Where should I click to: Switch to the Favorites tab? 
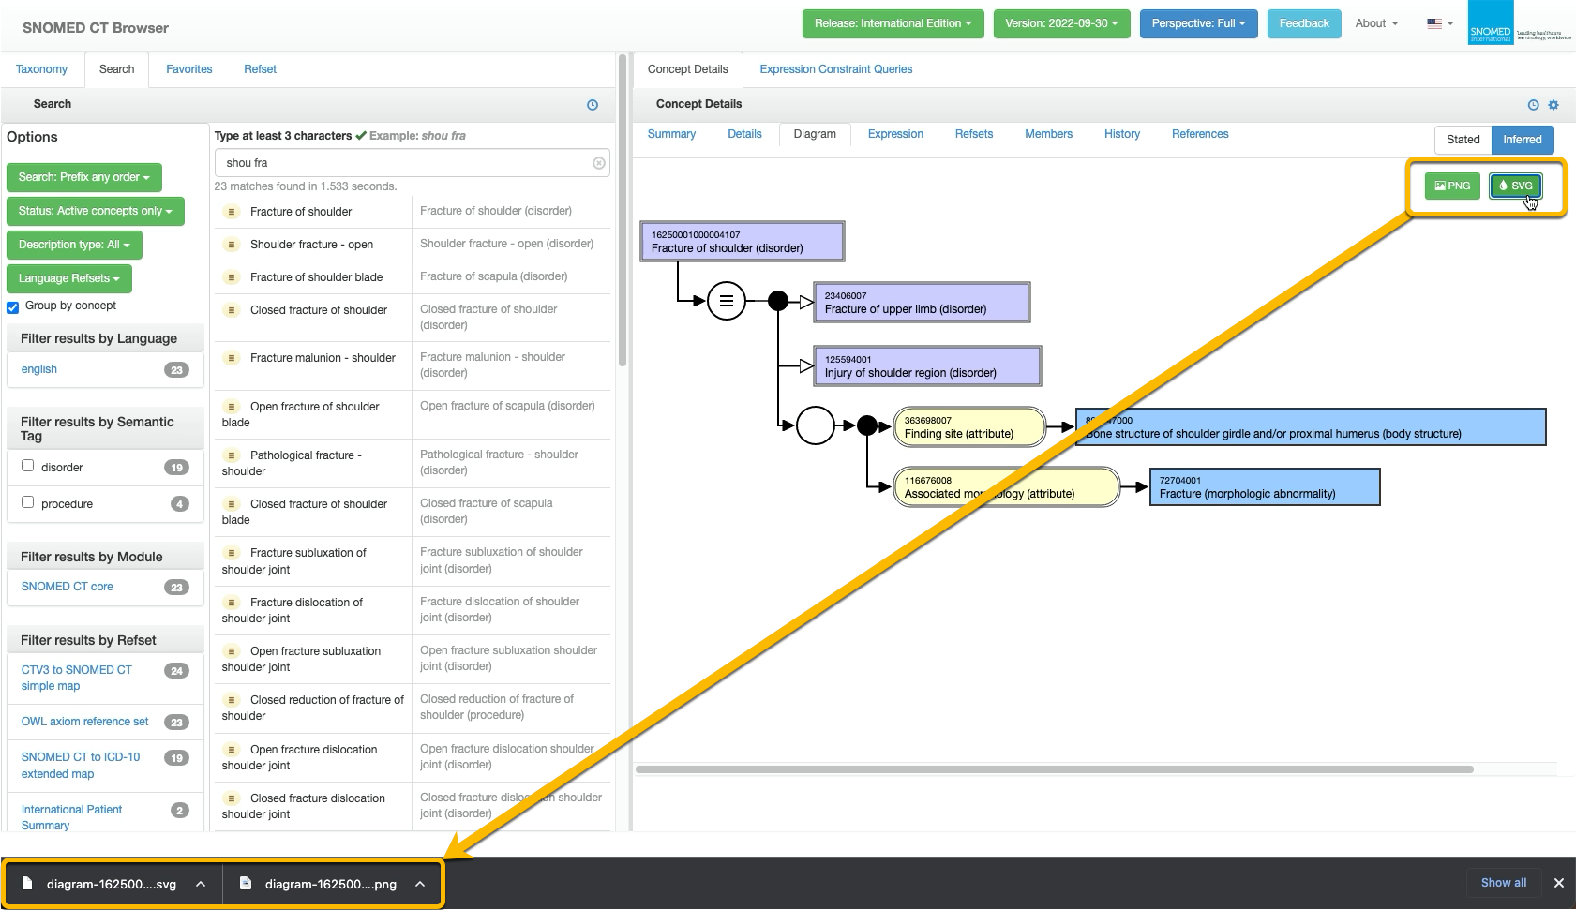(188, 69)
